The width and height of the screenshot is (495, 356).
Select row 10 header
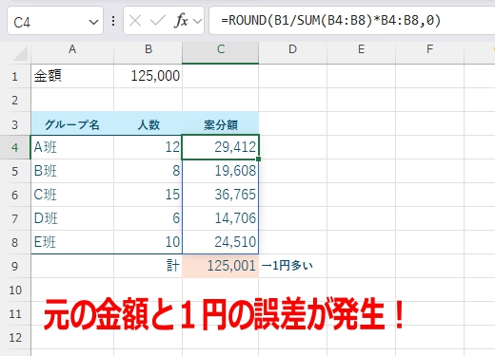[15, 290]
